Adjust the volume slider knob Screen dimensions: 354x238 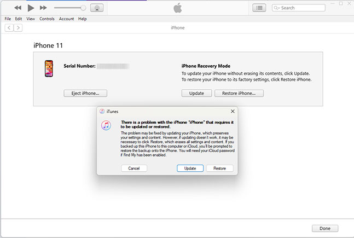point(83,8)
